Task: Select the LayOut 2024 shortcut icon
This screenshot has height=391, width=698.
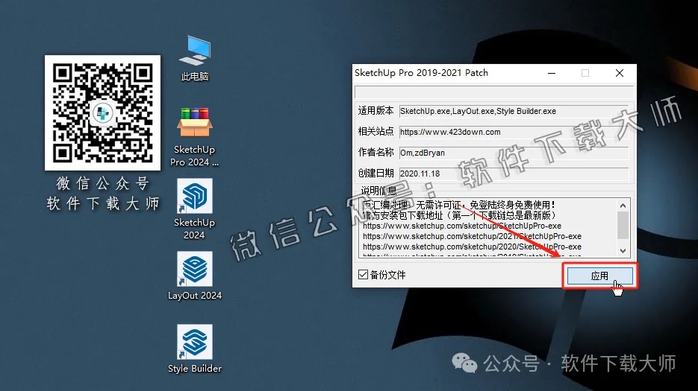Action: pyautogui.click(x=195, y=276)
